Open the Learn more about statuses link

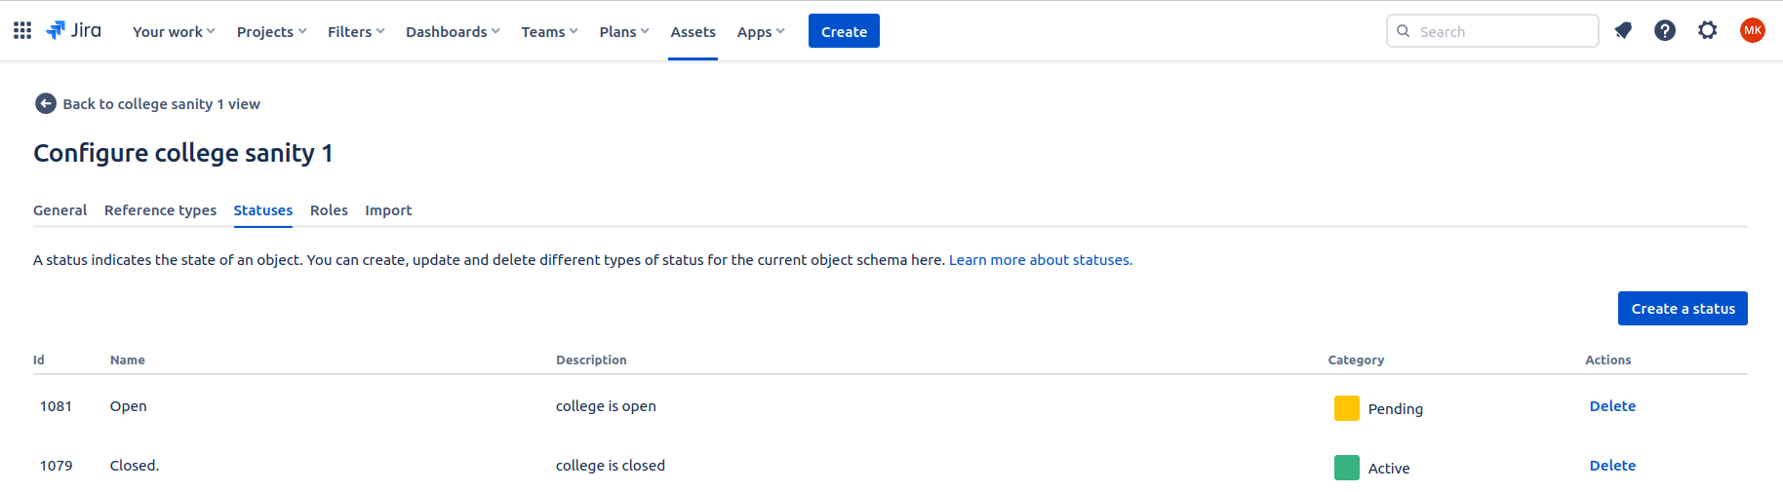tap(1040, 260)
